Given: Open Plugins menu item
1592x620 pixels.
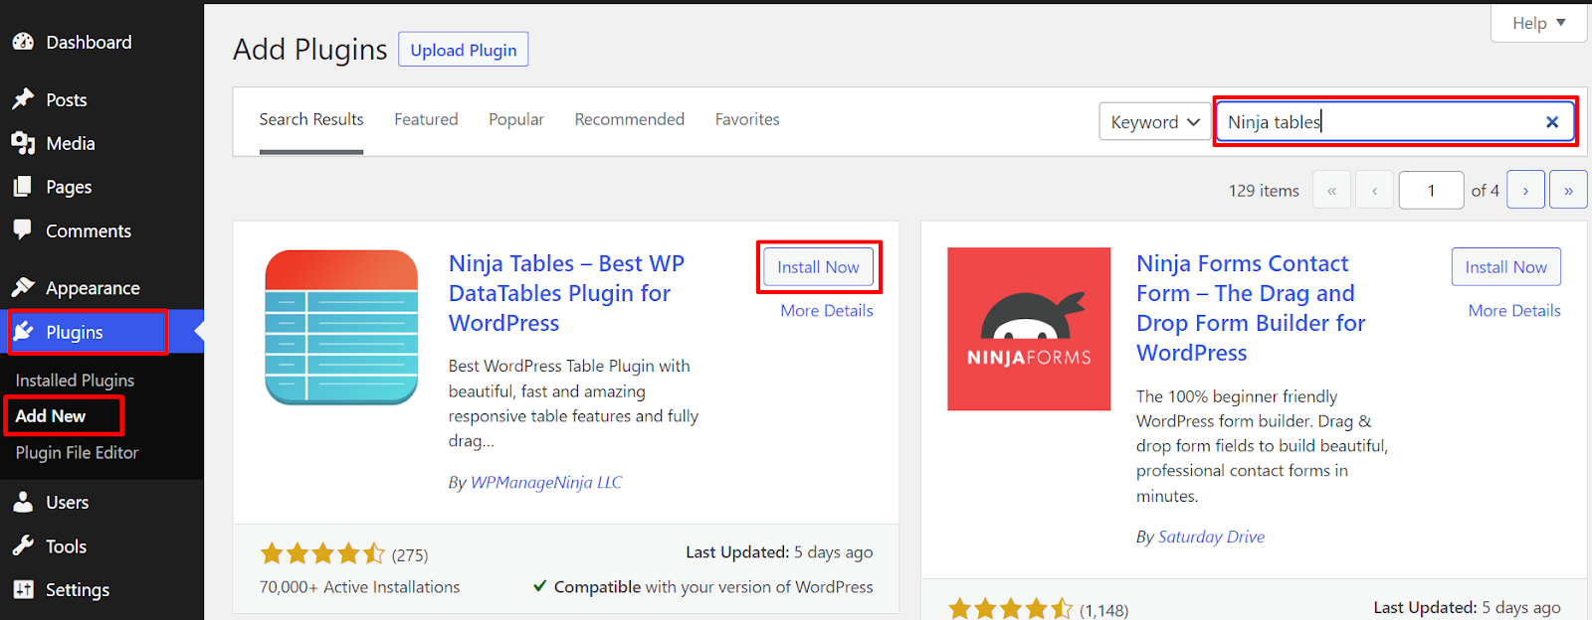Looking at the screenshot, I should point(101,332).
